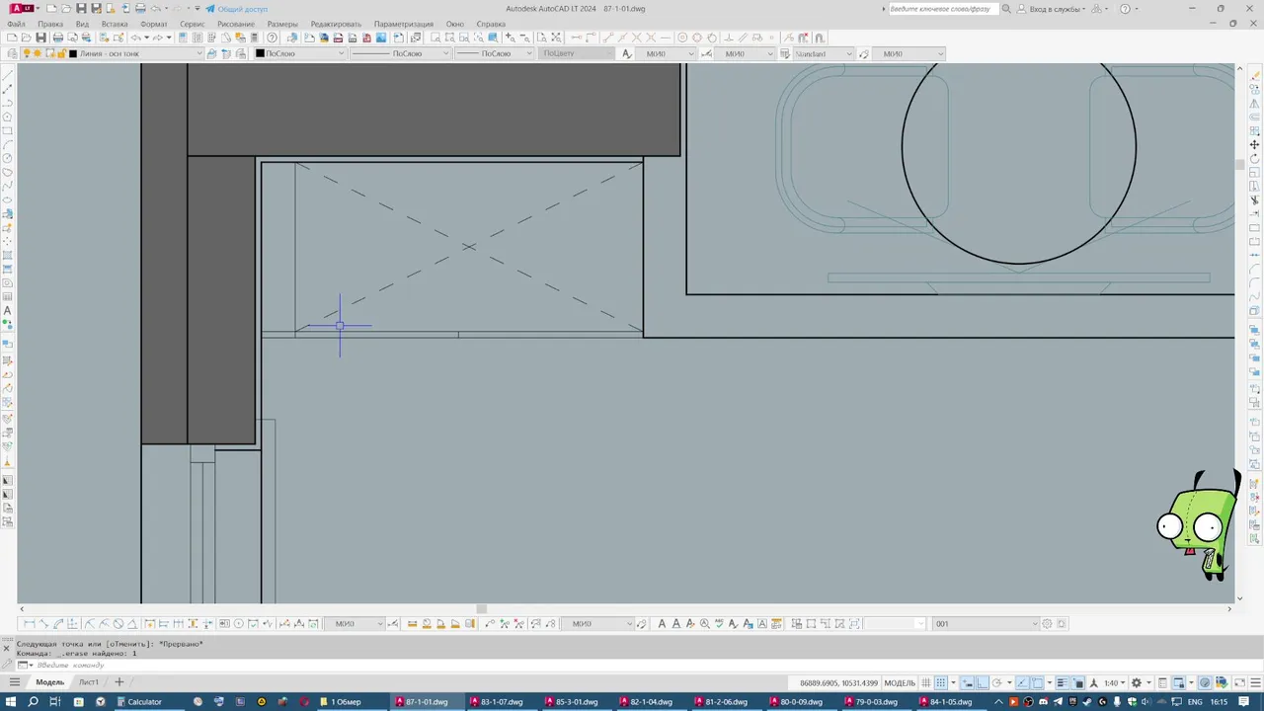Click the spell check icon in text toolbar

coord(719,623)
